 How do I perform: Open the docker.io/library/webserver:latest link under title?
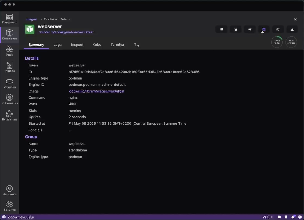pyautogui.click(x=66, y=32)
